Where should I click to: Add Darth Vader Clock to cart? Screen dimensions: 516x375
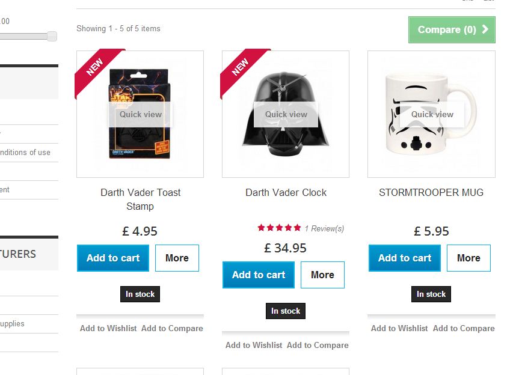coord(259,275)
